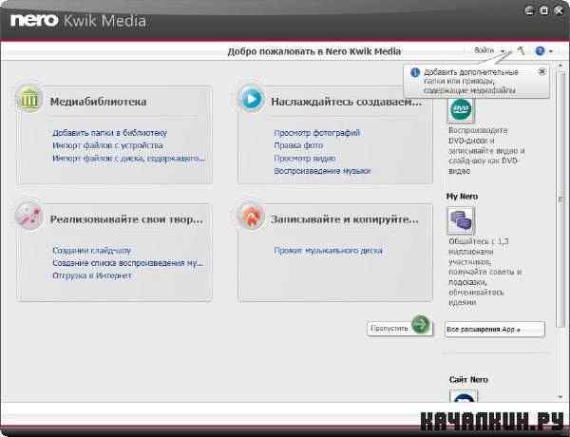Maximize the Nero Kwik Media window
The width and height of the screenshot is (570, 437).
544,10
